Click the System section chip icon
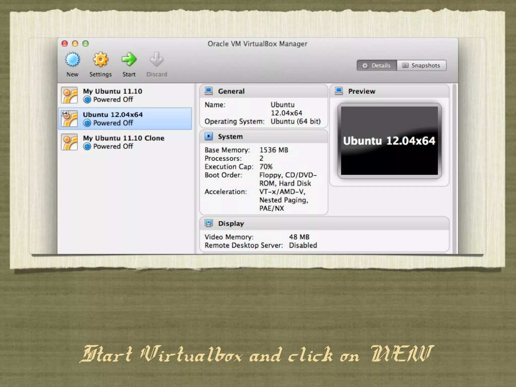516x387 pixels. tap(209, 136)
